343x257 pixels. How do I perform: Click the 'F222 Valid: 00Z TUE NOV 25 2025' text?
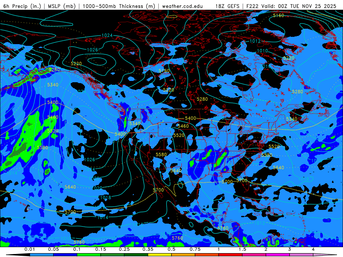tap(291, 6)
